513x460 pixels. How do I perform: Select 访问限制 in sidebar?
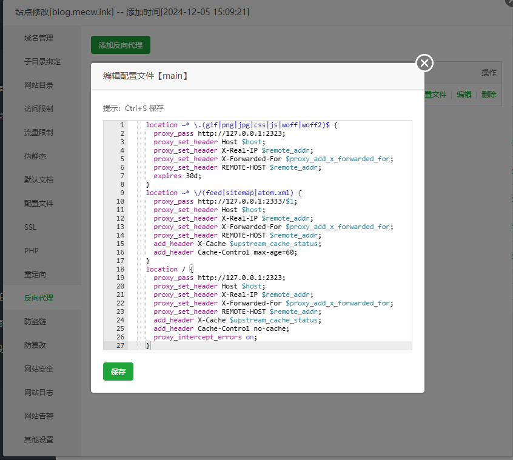39,109
